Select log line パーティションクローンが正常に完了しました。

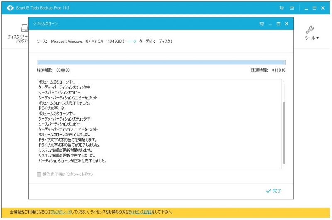click(72, 161)
